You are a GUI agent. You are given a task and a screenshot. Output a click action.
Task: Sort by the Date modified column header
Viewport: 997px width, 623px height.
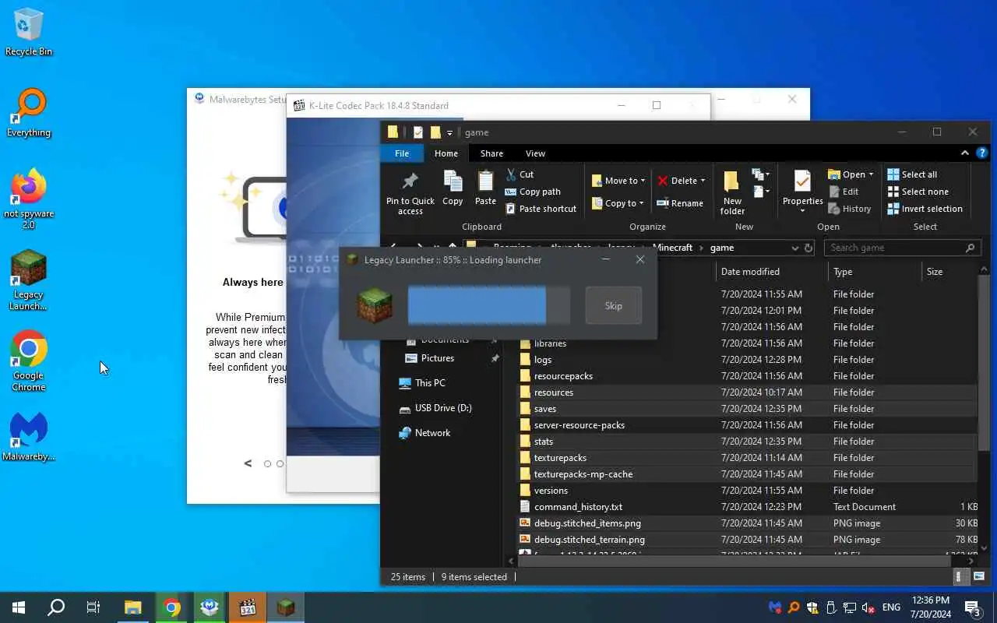pyautogui.click(x=771, y=272)
